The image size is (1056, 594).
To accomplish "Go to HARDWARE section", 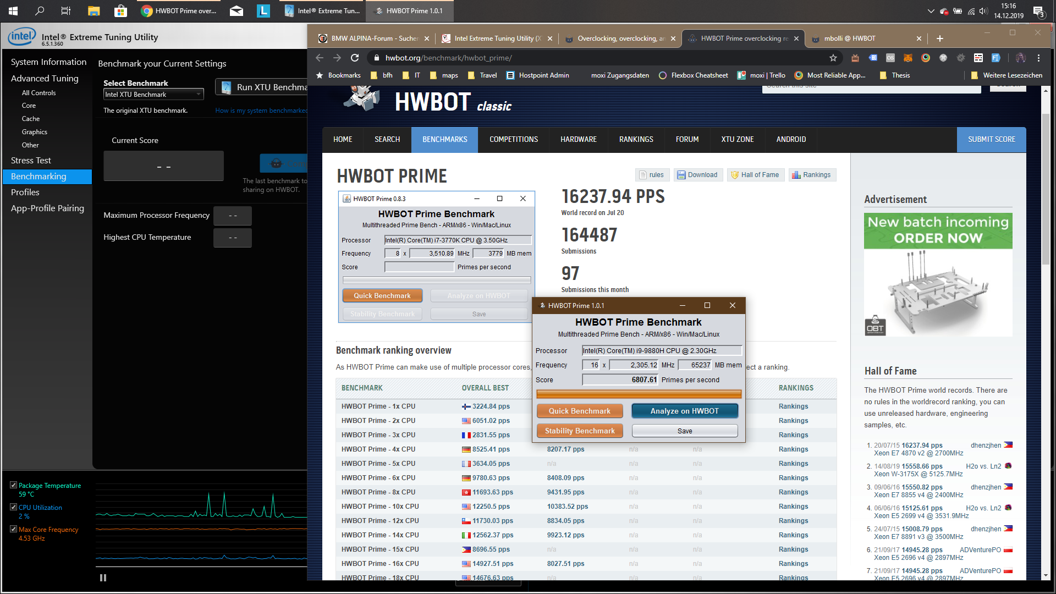I will pos(579,140).
